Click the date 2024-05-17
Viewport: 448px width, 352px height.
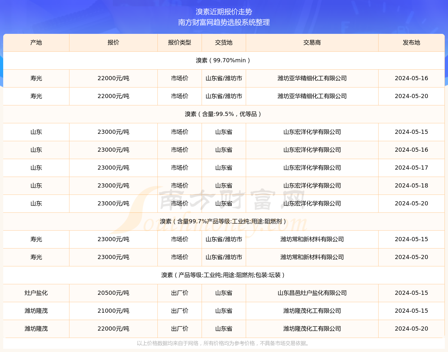(412, 168)
